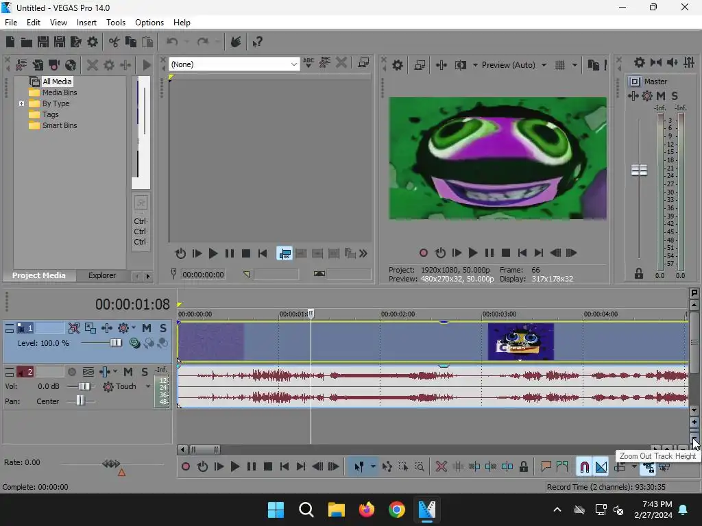Expand the By Type tree node
Image resolution: width=702 pixels, height=526 pixels.
(21, 104)
